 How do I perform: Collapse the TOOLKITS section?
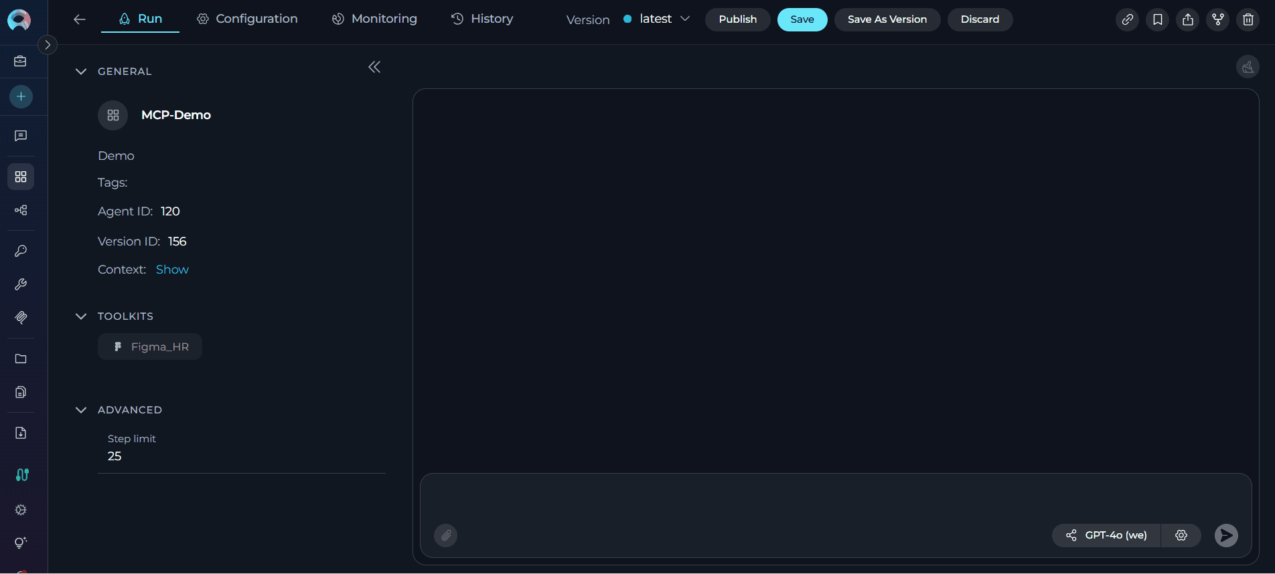[81, 316]
